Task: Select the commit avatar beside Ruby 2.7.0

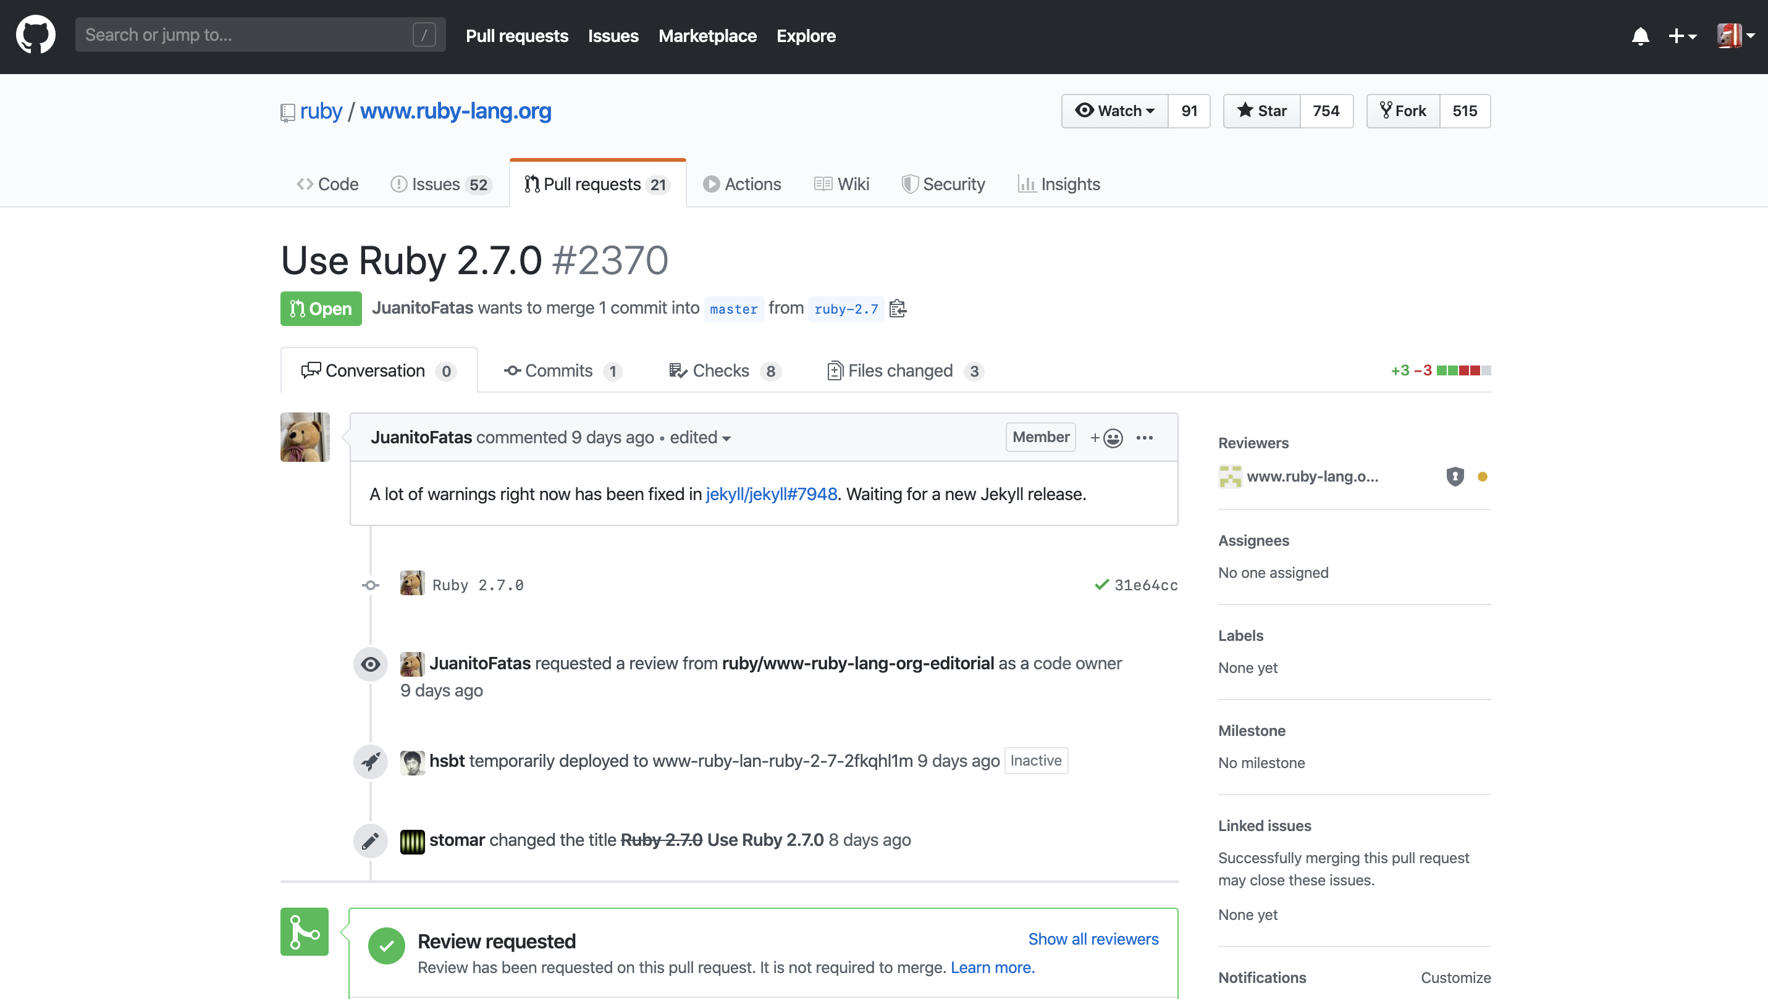Action: click(x=412, y=583)
